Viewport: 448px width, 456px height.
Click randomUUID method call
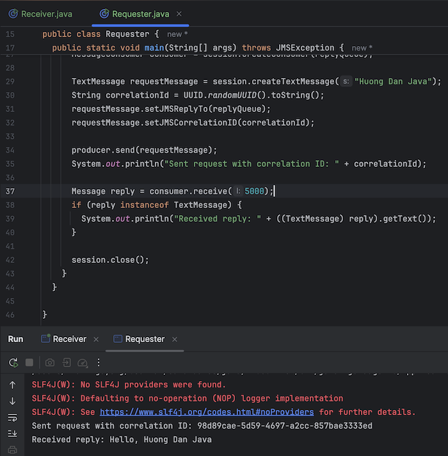[x=232, y=95]
